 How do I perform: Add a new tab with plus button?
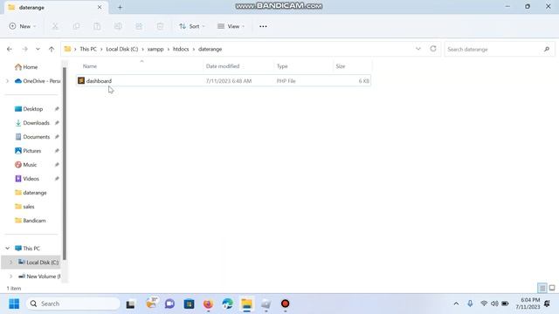[120, 7]
